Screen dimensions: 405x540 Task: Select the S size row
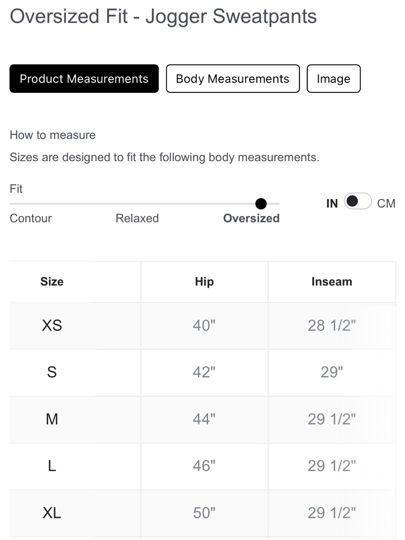pyautogui.click(x=202, y=373)
